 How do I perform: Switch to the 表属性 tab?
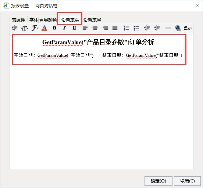(x=18, y=20)
